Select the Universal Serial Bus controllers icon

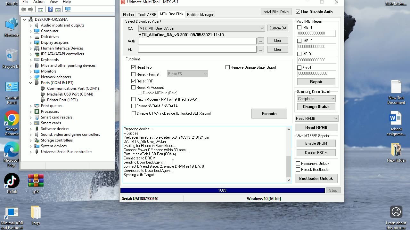[37, 152]
